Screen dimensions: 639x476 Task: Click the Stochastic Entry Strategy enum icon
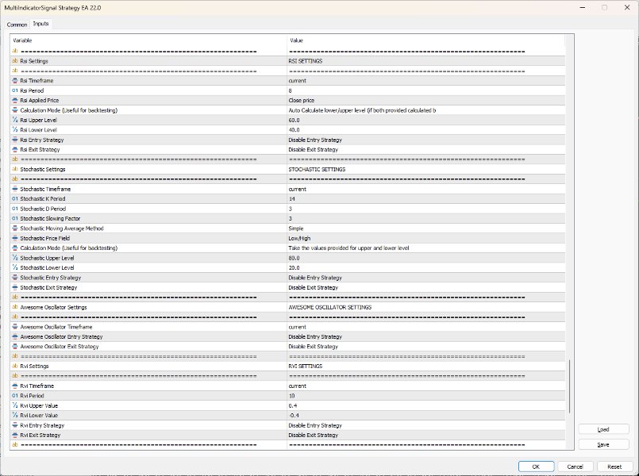[x=15, y=278]
